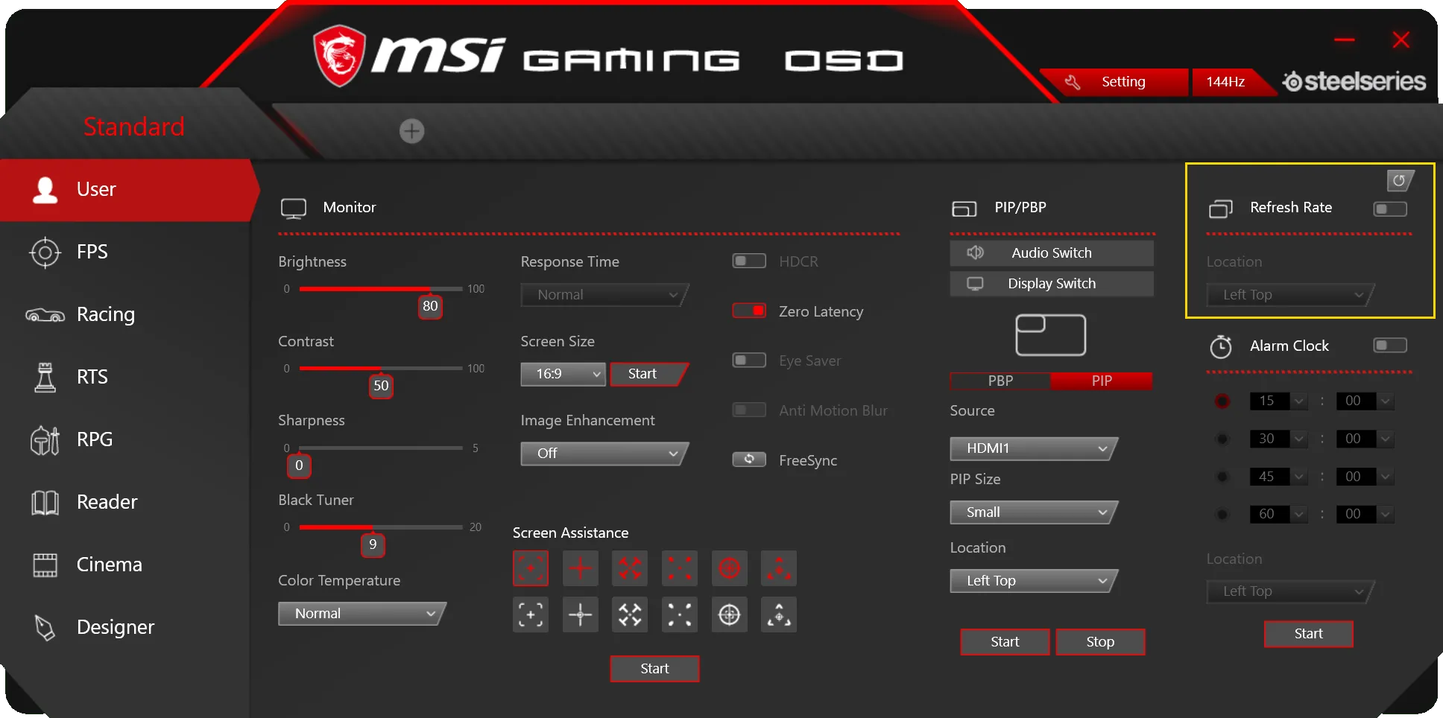Click the Alarm Clock icon

[1221, 346]
